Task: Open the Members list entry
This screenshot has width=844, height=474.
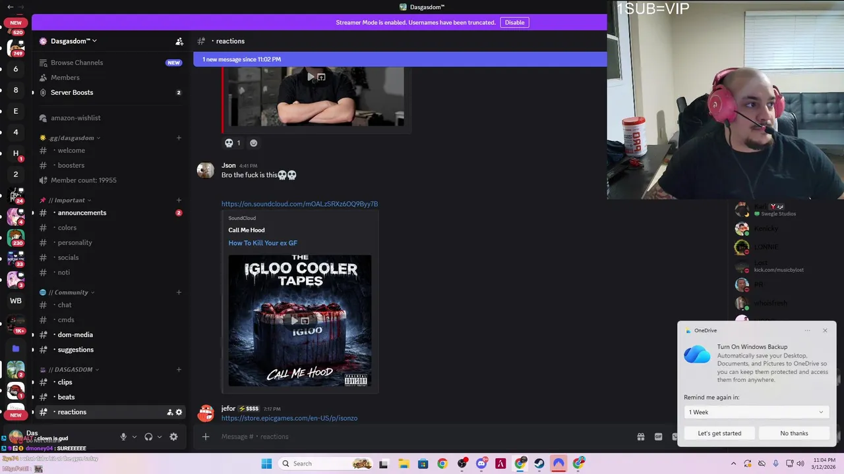Action: [x=109, y=78]
